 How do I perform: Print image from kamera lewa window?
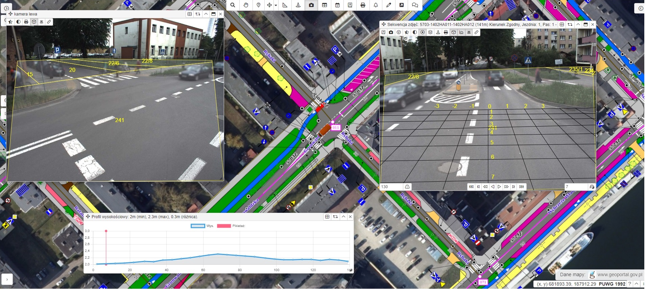point(26,22)
